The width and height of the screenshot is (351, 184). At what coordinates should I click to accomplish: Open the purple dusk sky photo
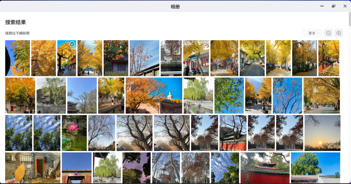click(x=137, y=168)
